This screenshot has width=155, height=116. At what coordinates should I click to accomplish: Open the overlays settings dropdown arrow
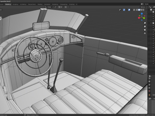click(x=131, y=10)
